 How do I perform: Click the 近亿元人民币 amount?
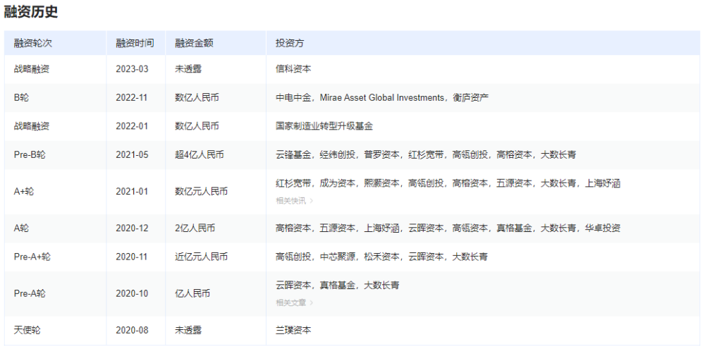[202, 257]
